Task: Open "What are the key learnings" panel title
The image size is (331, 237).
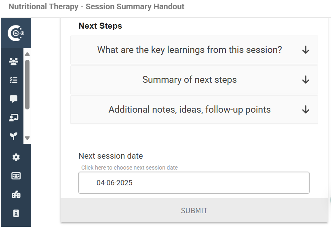Action: [190, 50]
